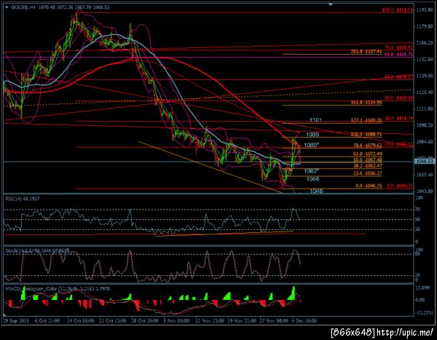Click the MACD 12.099 scale value
Viewport: 437px width, 340px height.
(422, 288)
